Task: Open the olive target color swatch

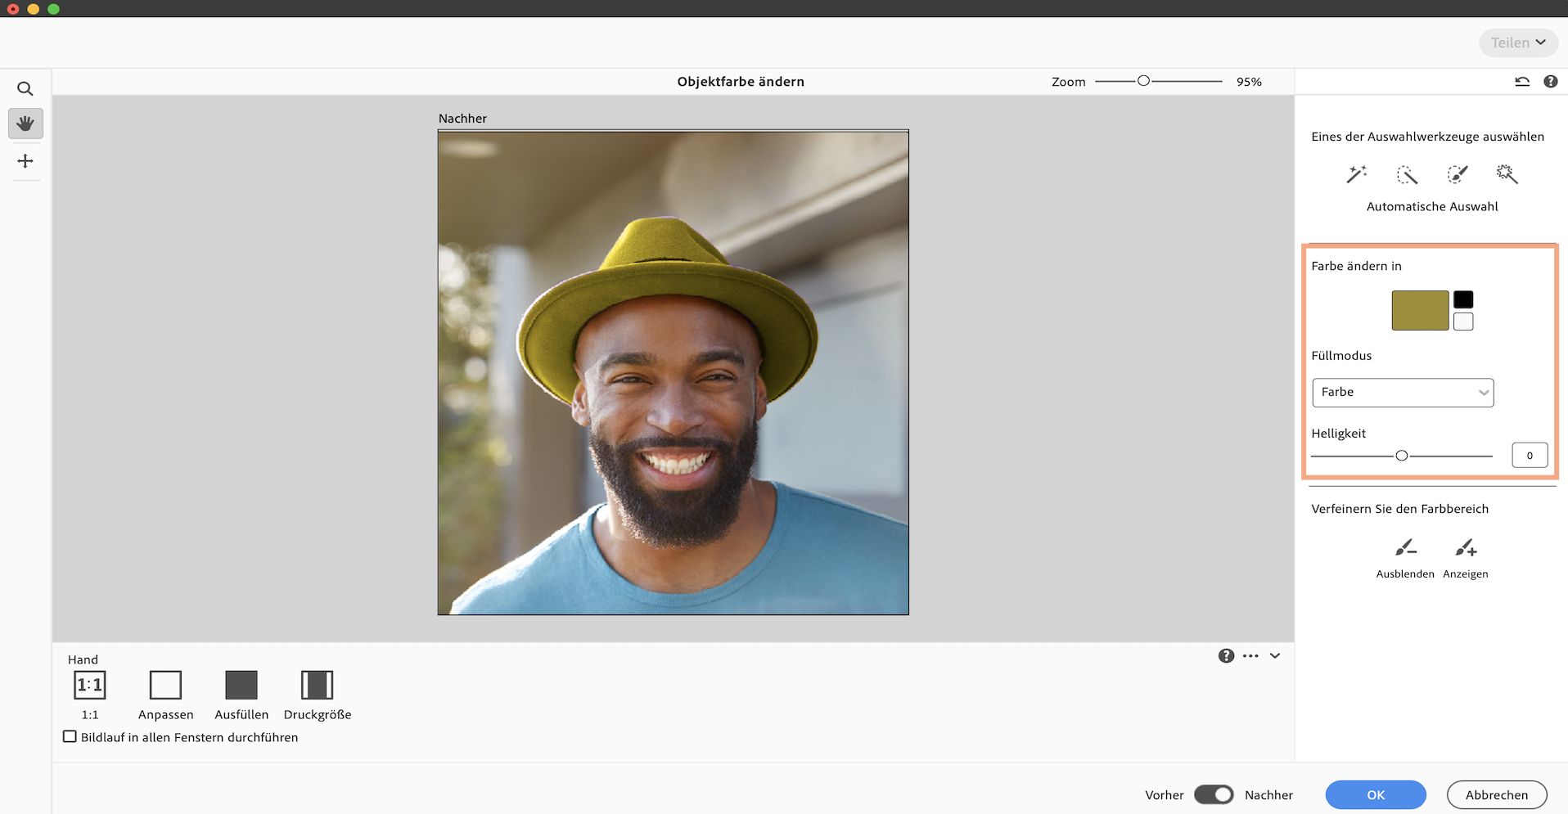Action: click(1420, 311)
